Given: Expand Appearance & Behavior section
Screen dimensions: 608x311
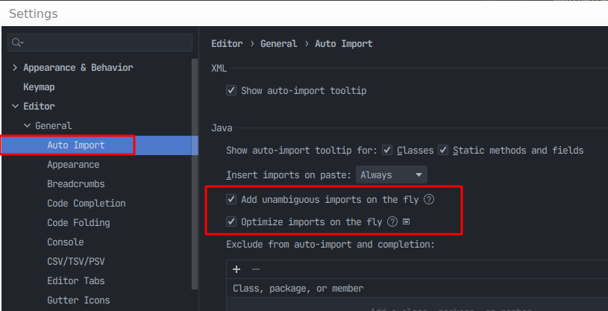Looking at the screenshot, I should point(15,67).
